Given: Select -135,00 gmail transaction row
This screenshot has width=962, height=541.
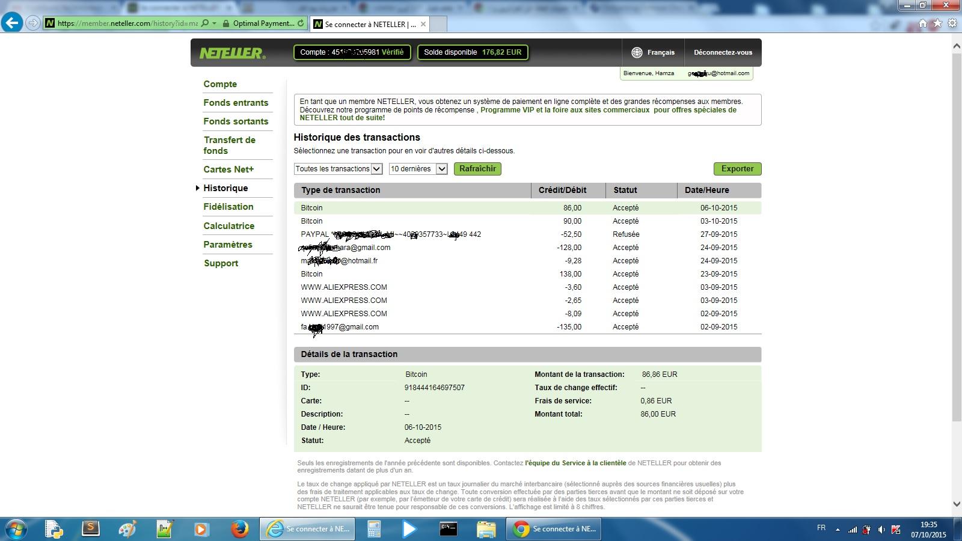Looking at the screenshot, I should [x=527, y=327].
